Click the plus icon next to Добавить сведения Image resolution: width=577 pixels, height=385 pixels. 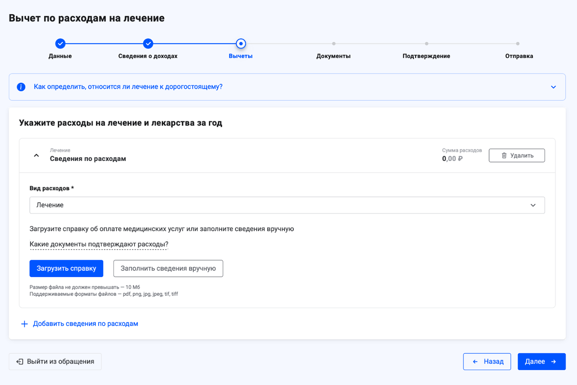click(24, 323)
